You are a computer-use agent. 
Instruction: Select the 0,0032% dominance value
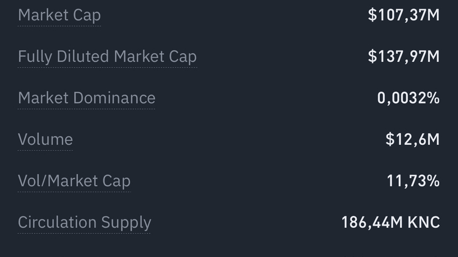point(408,98)
